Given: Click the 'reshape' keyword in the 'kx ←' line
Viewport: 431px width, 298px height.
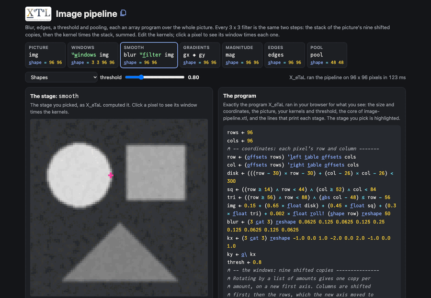Looking at the screenshot, I should (280, 238).
